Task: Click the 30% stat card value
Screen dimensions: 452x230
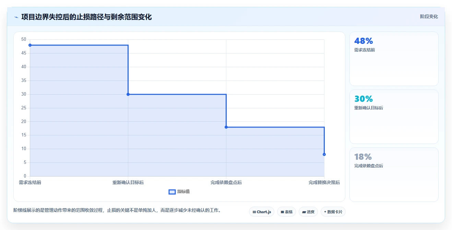Action: pyautogui.click(x=364, y=99)
